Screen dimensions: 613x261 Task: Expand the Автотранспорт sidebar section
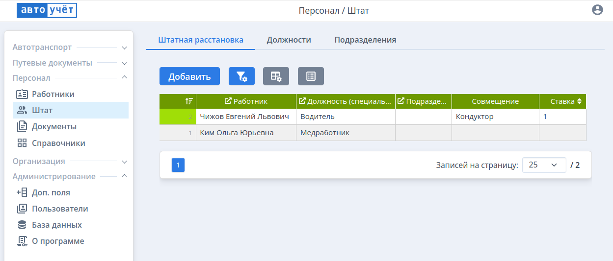coord(124,48)
